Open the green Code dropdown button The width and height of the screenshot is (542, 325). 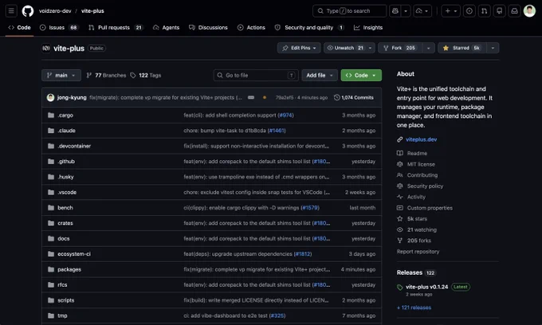361,76
